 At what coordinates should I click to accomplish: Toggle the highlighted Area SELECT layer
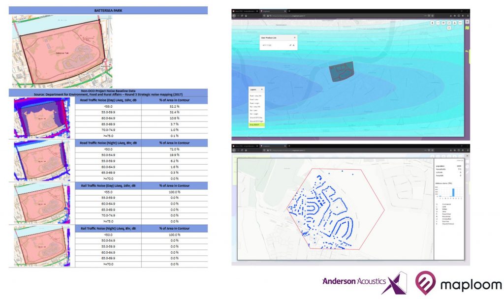(256, 124)
